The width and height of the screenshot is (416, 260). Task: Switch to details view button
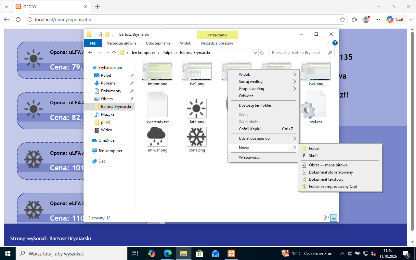pos(327,218)
